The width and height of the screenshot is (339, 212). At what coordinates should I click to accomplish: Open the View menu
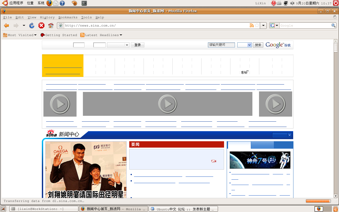32,17
